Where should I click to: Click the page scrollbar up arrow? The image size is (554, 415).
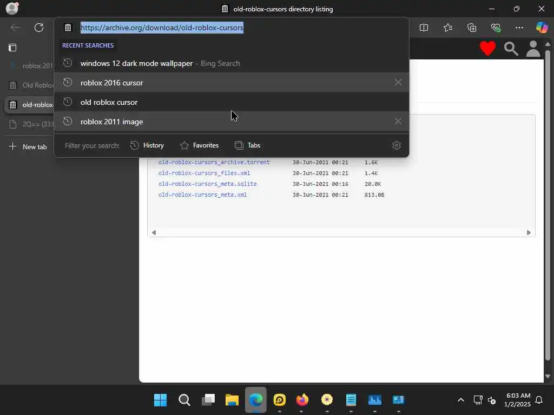pos(548,44)
